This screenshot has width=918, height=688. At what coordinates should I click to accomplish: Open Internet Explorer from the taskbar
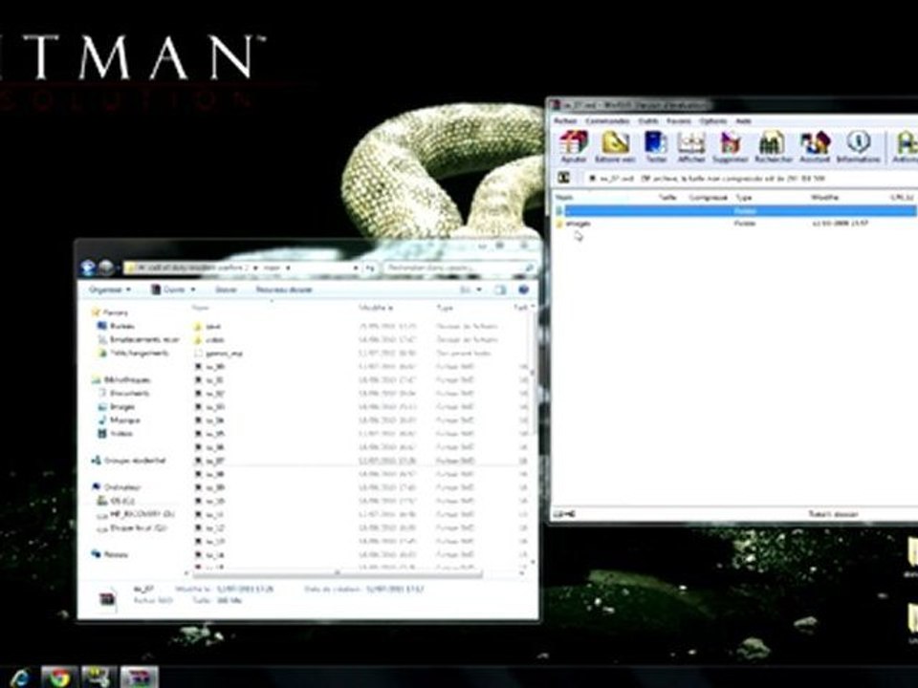[x=19, y=677]
